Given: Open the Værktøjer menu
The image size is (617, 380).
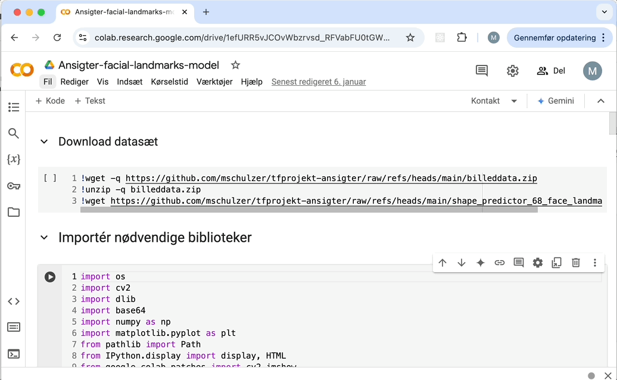Looking at the screenshot, I should pyautogui.click(x=214, y=82).
